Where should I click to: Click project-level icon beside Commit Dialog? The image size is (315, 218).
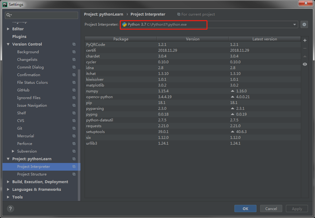[74, 67]
